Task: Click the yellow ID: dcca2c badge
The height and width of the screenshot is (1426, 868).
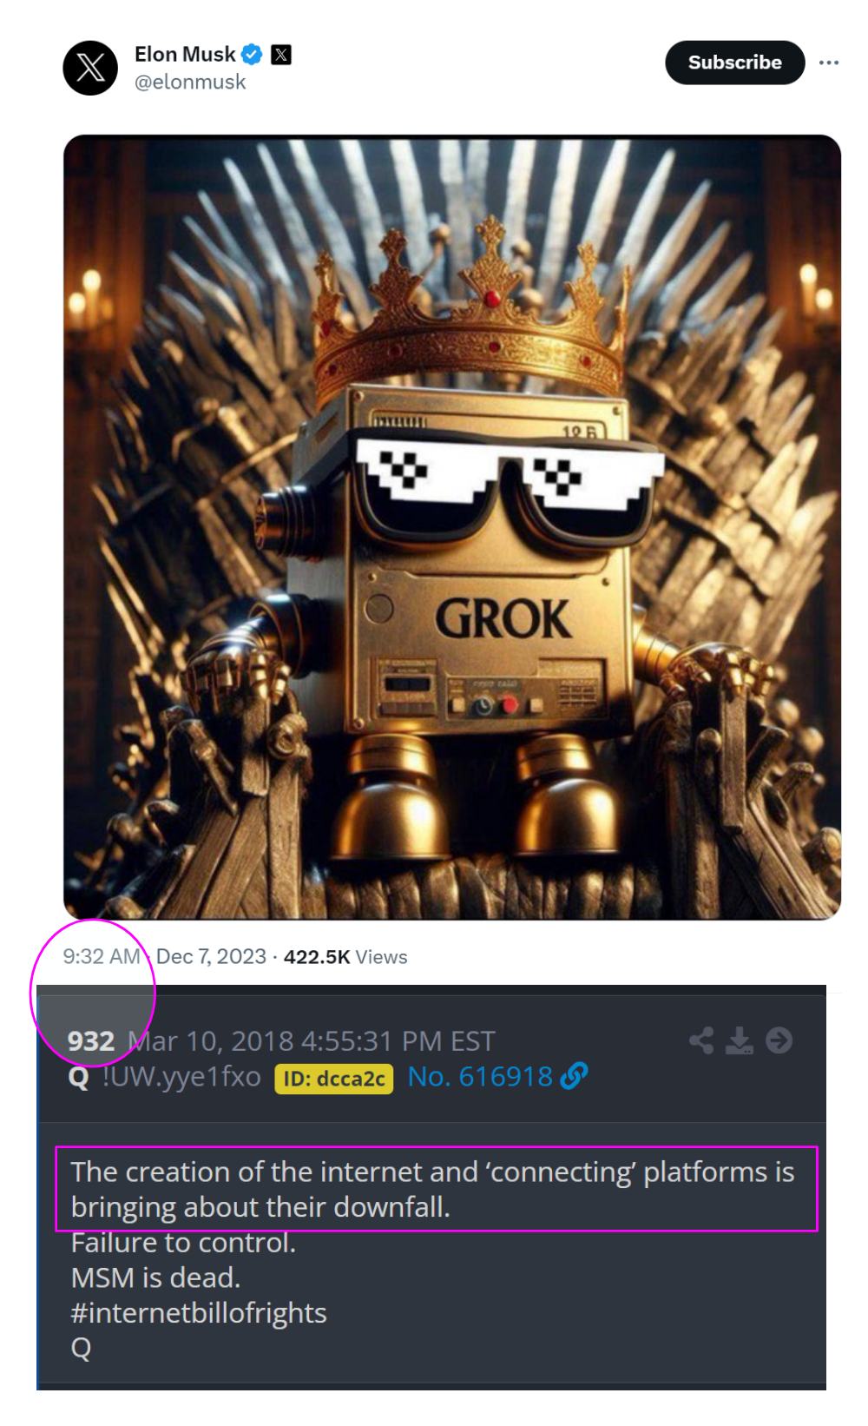Action: [x=334, y=1079]
